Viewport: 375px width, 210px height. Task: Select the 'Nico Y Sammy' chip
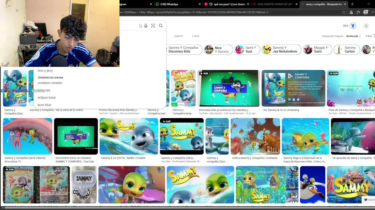218,50
